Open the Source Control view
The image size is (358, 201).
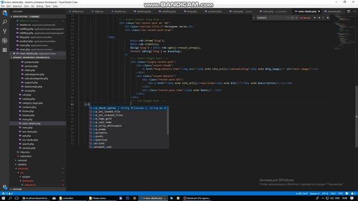coord(4,31)
